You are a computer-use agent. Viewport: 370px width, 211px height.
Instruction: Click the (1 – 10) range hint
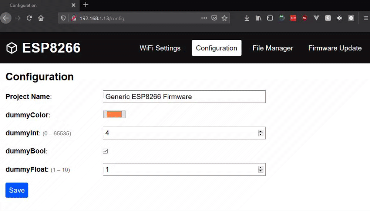[x=60, y=170]
